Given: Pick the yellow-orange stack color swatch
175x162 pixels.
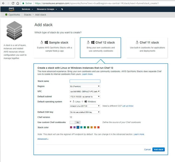Looking at the screenshot, I should coord(92,127).
